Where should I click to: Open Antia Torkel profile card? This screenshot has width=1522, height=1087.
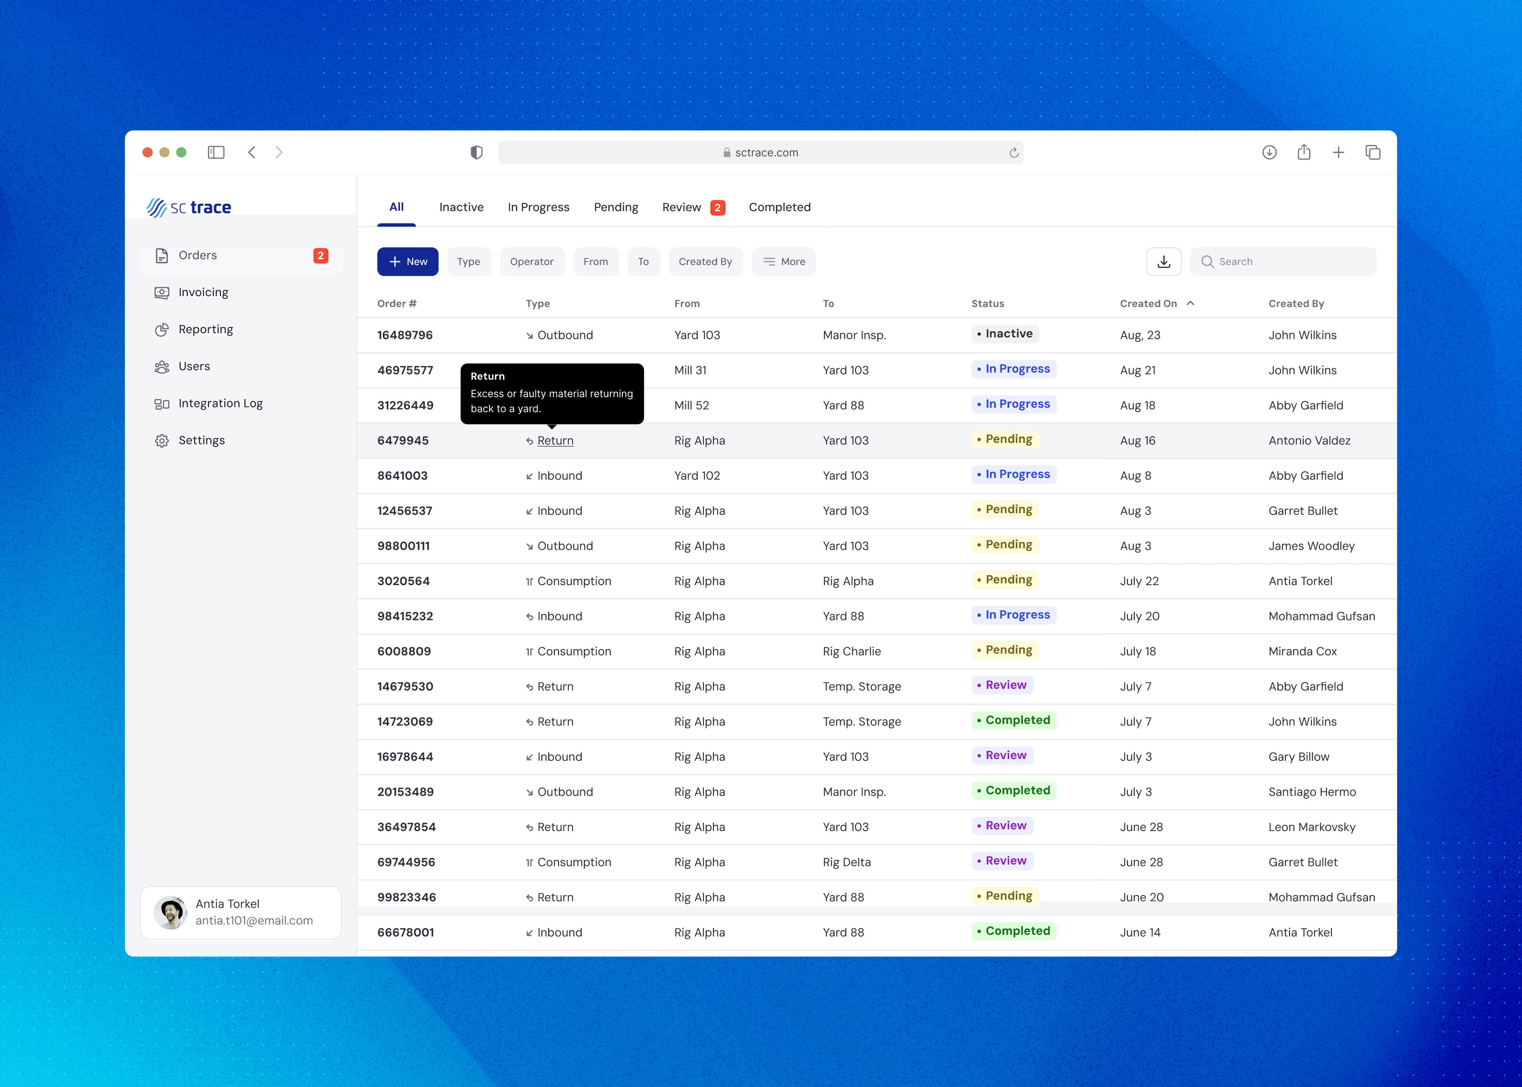tap(241, 912)
